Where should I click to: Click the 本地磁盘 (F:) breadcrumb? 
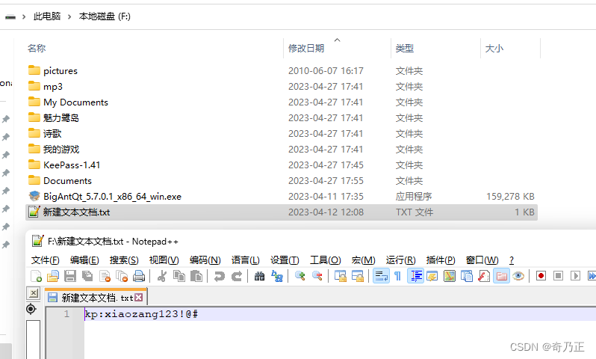[x=105, y=16]
